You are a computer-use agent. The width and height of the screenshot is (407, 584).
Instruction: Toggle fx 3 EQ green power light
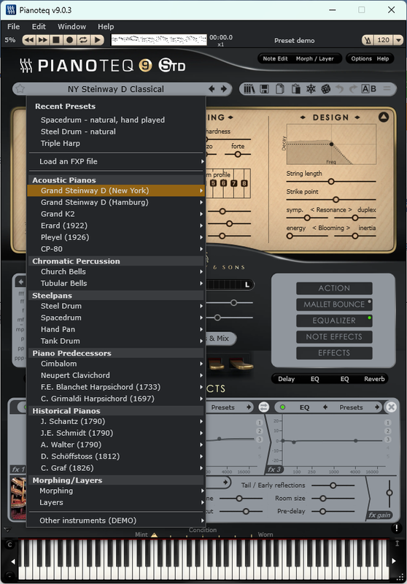click(x=282, y=407)
